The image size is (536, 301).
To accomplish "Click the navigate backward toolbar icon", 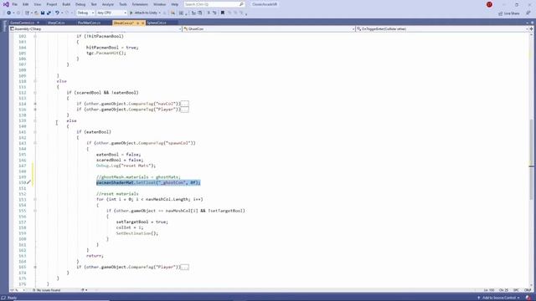I will pyautogui.click(x=9, y=13).
